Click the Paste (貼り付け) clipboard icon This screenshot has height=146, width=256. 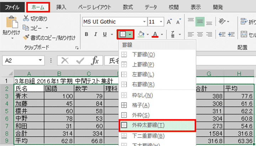12,22
